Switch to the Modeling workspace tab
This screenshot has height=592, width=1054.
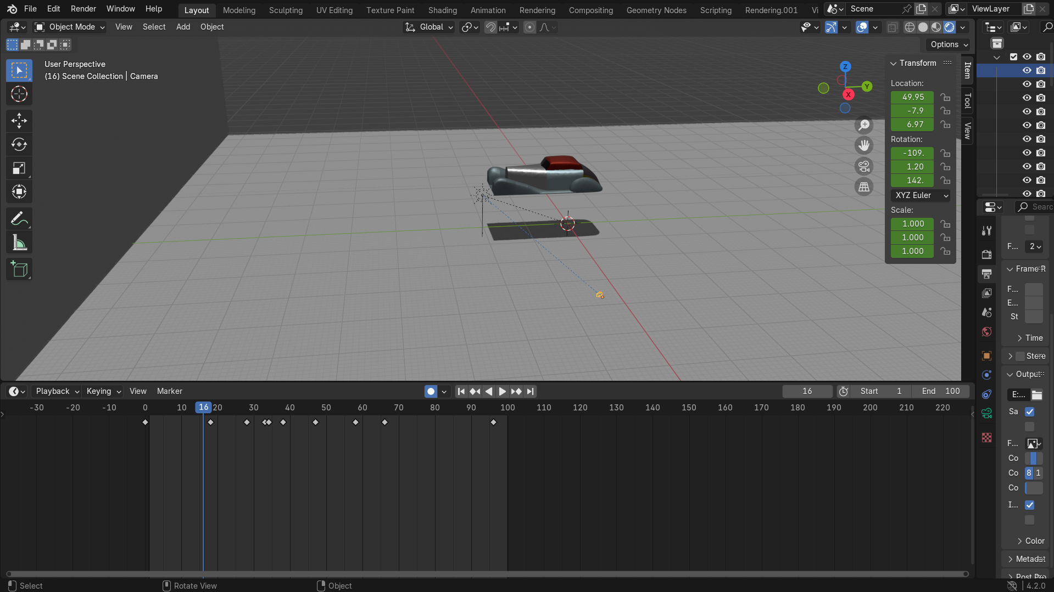[239, 10]
